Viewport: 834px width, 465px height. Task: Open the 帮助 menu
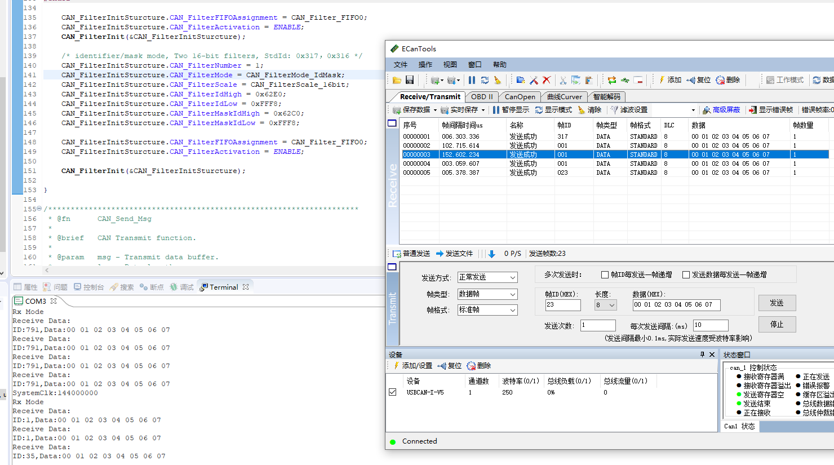pyautogui.click(x=500, y=65)
